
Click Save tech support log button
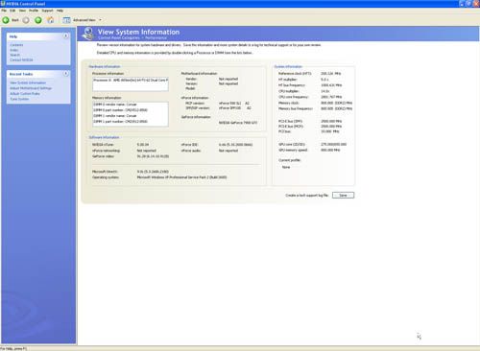[343, 195]
